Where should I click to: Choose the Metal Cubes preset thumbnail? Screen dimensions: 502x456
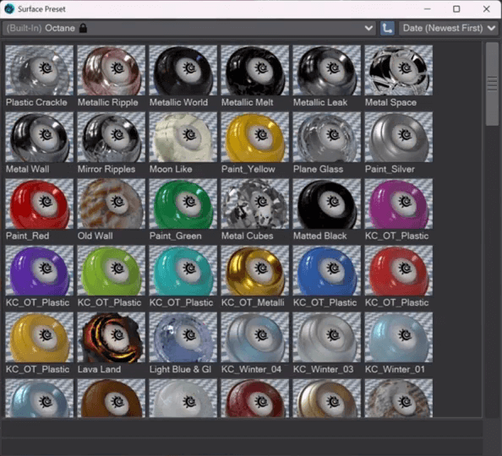255,204
